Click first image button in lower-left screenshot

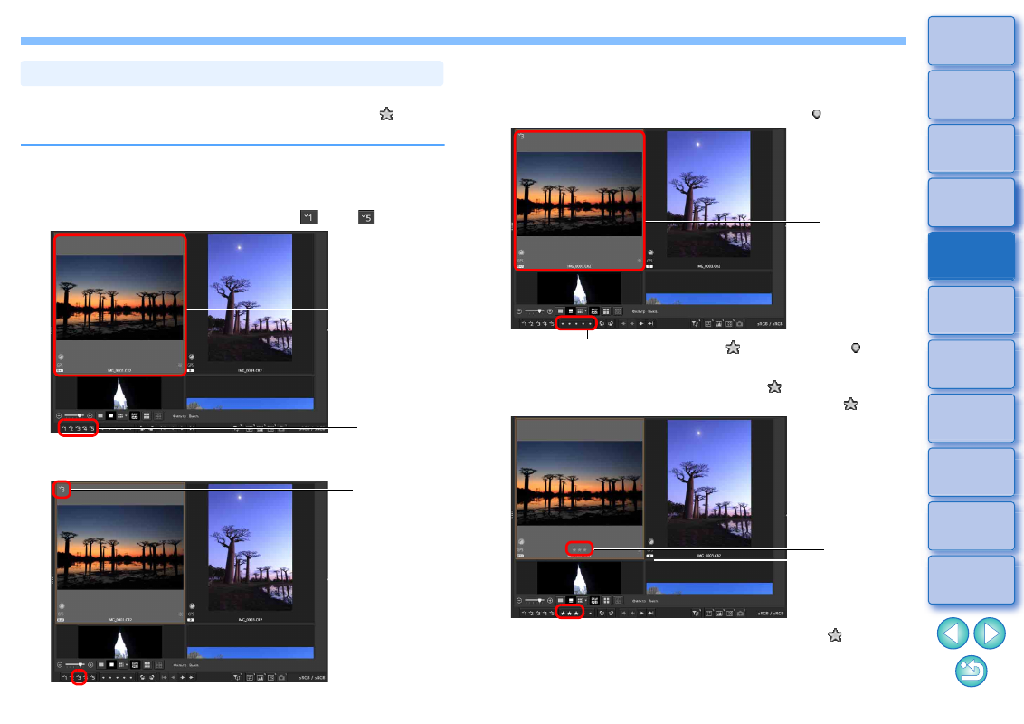point(164,678)
